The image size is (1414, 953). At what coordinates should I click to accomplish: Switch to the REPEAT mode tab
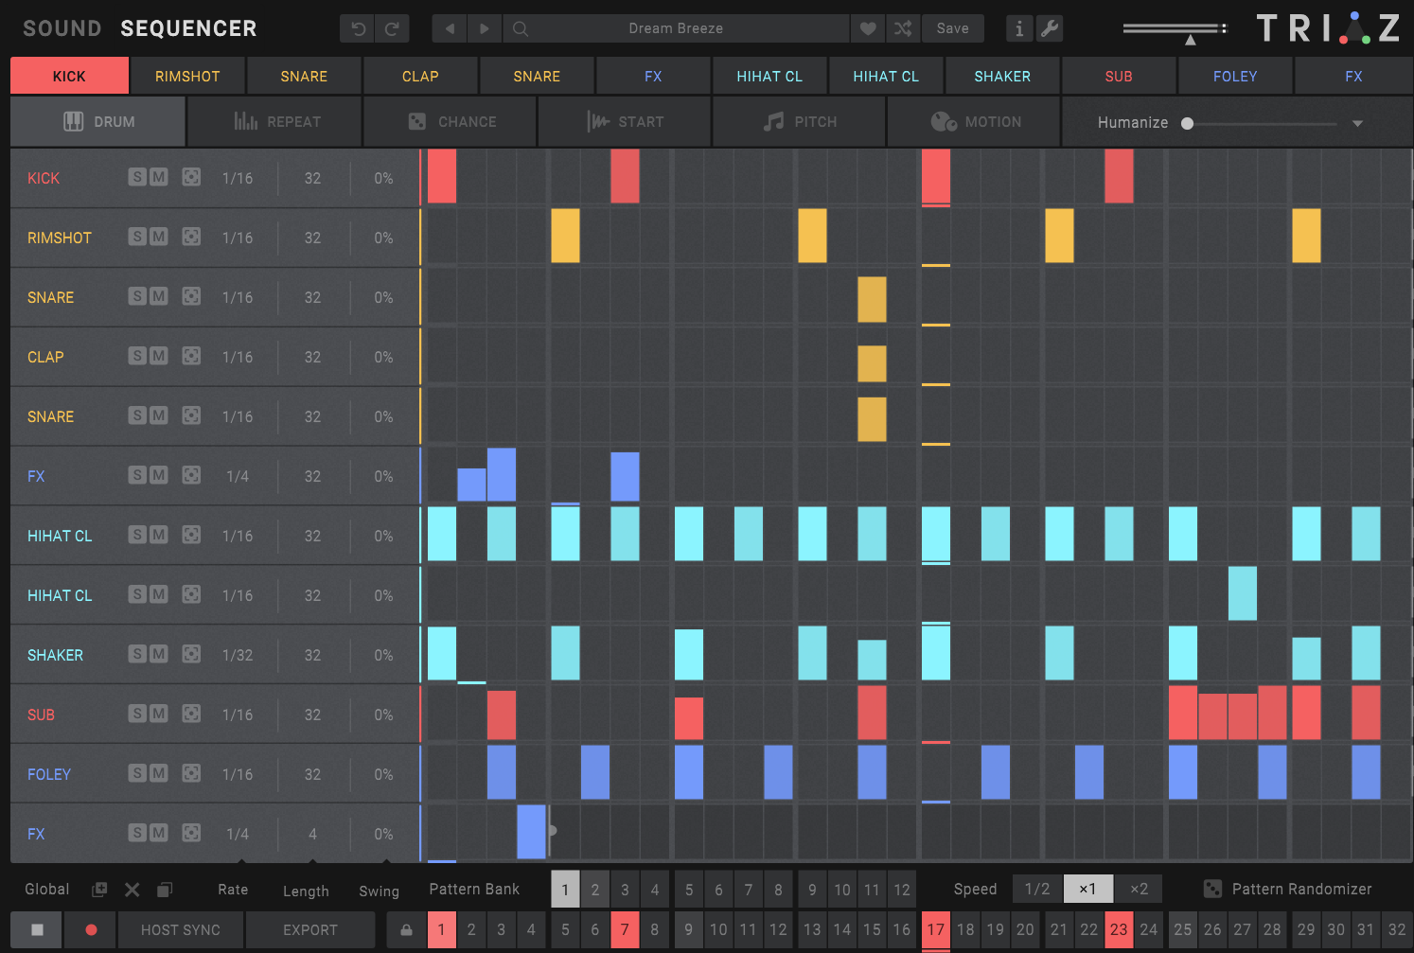[x=275, y=122]
